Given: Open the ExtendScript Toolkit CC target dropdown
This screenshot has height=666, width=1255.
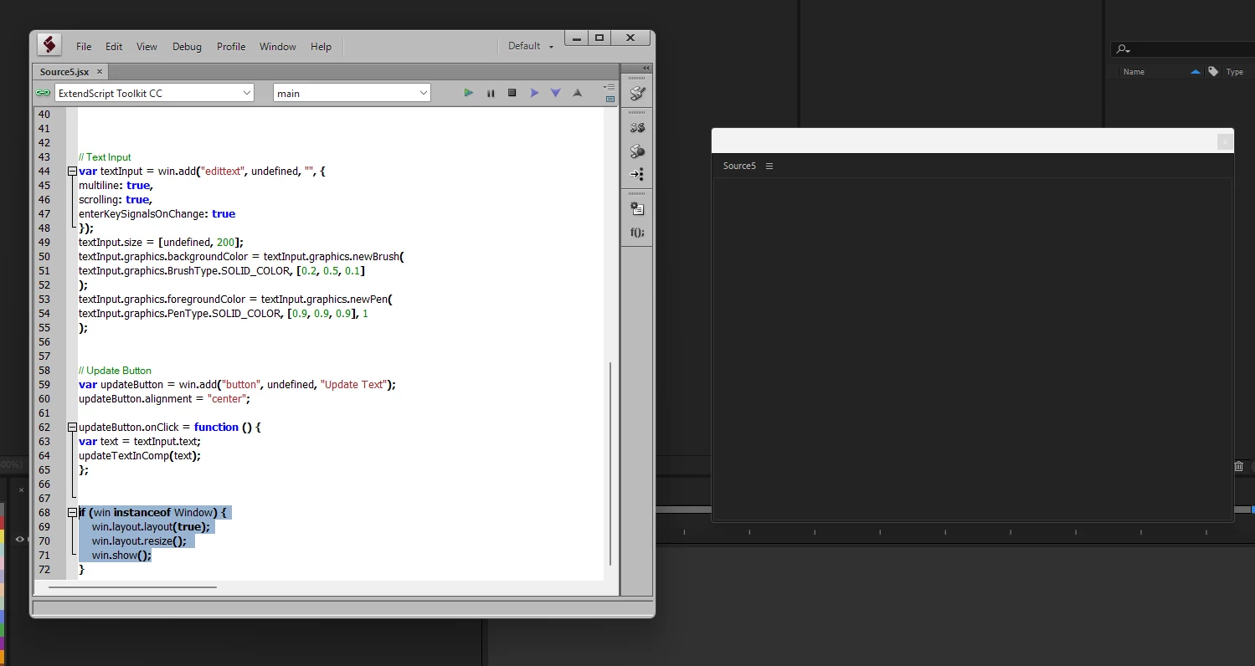Looking at the screenshot, I should (154, 93).
